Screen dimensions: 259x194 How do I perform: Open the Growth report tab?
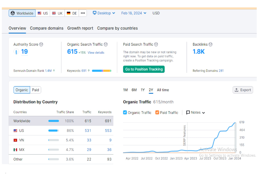80,28
